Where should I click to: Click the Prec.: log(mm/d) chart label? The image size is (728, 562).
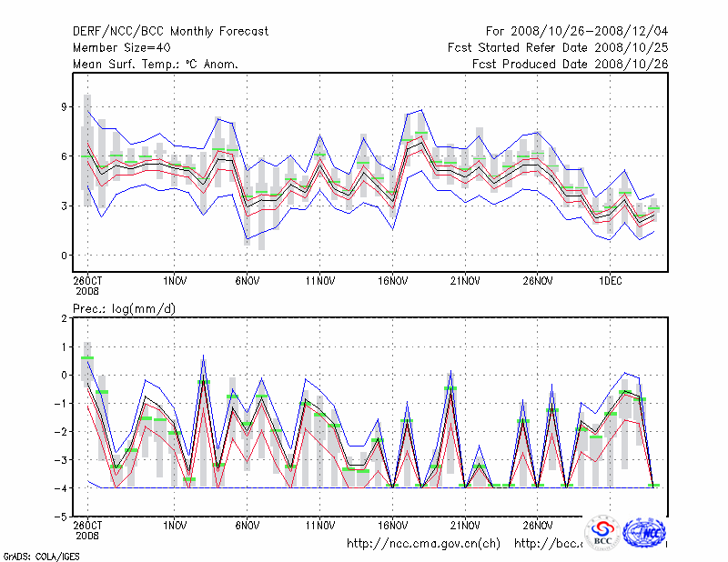(125, 309)
